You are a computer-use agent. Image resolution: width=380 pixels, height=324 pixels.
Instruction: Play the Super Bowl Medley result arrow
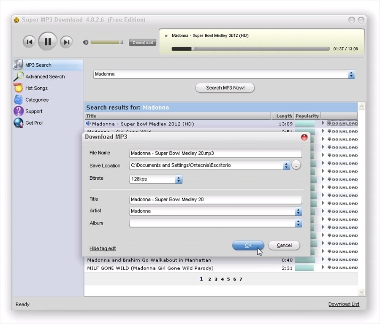coord(323,123)
